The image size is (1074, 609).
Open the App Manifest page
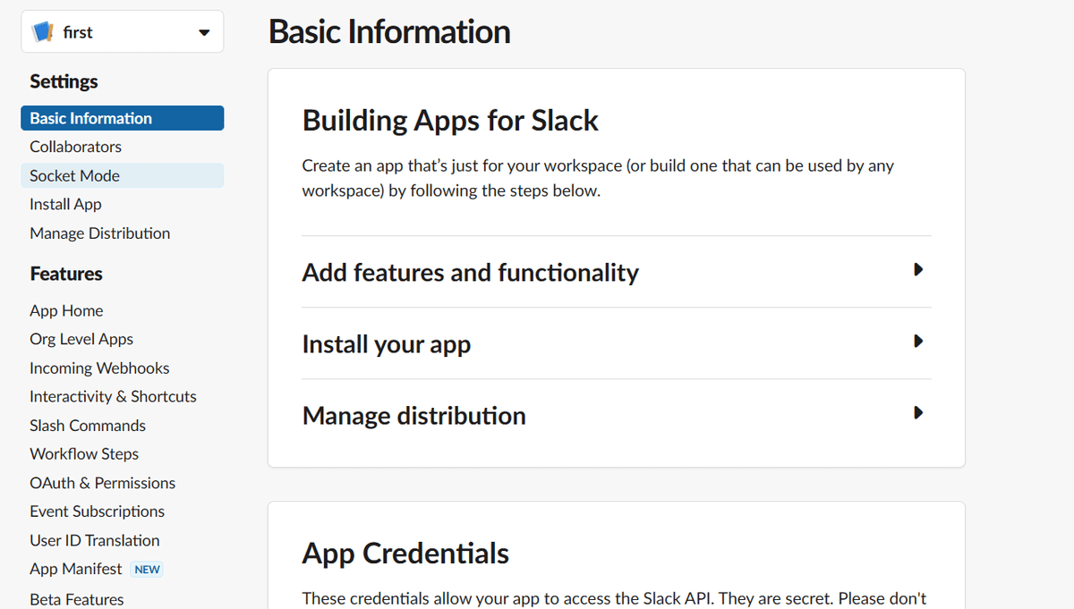coord(75,569)
